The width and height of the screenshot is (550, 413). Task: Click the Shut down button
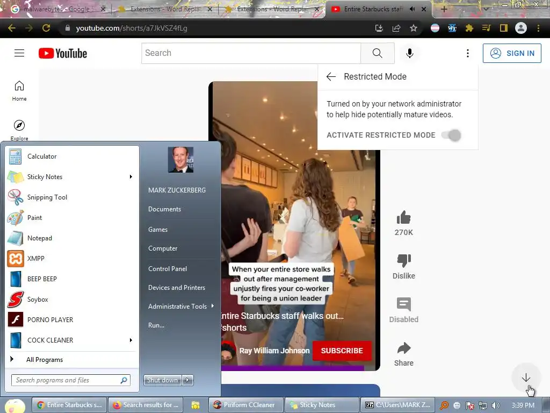(162, 380)
